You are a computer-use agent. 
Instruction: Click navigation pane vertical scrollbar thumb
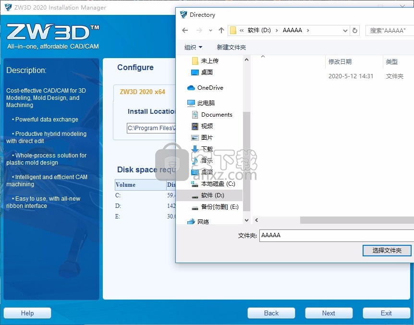point(246,161)
